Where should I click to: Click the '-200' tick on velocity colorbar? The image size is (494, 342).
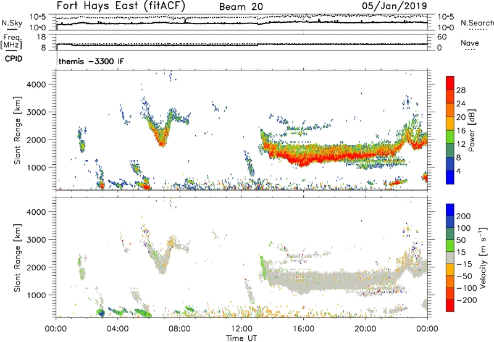click(467, 300)
